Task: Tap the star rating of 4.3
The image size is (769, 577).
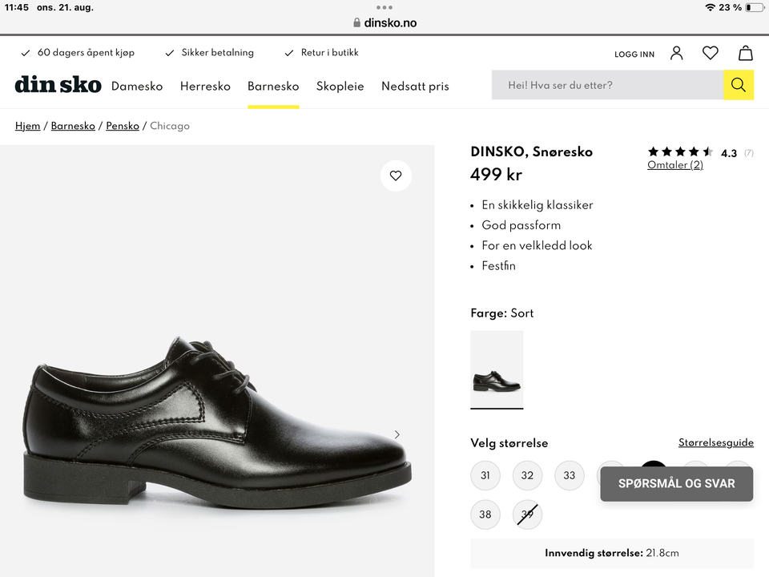Action: (x=680, y=152)
